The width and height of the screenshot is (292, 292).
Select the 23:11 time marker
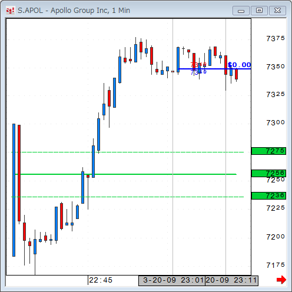coord(231,281)
